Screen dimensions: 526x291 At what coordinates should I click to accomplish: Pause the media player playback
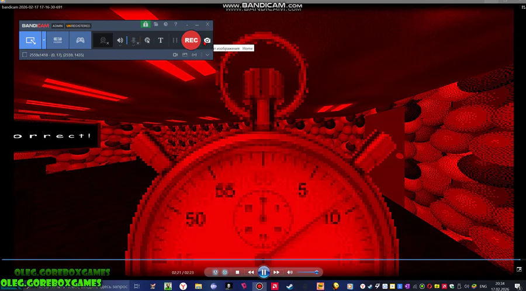pos(264,272)
